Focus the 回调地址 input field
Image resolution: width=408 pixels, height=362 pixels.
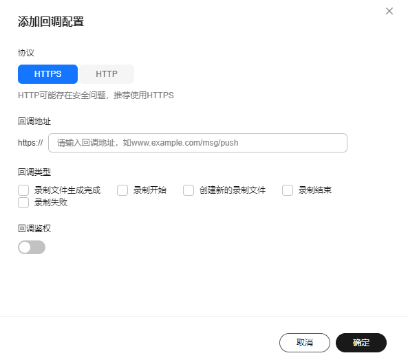pyautogui.click(x=197, y=143)
